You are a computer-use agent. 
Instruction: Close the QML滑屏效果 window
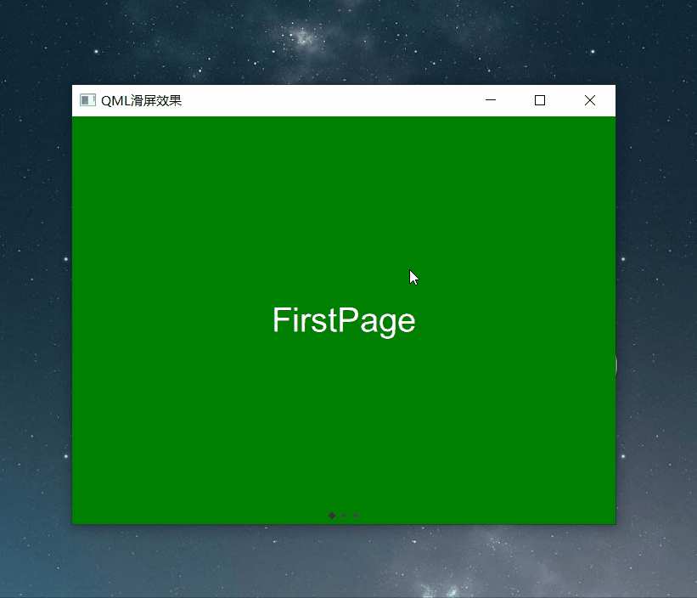pyautogui.click(x=590, y=100)
